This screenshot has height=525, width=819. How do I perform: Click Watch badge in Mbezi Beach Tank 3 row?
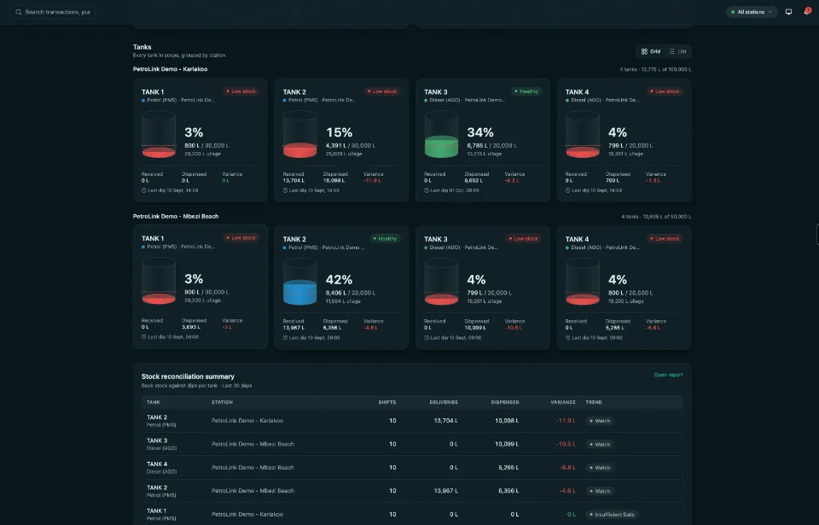(x=599, y=445)
